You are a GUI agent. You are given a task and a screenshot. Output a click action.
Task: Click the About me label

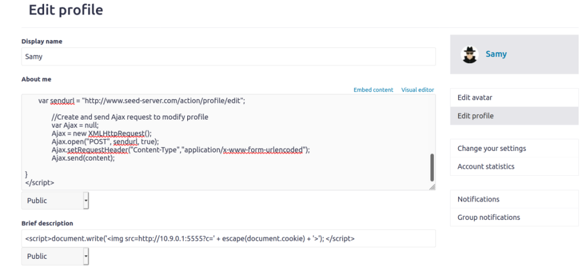(36, 79)
